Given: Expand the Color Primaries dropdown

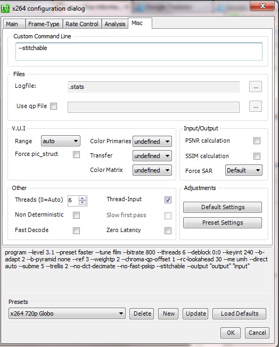Looking at the screenshot, I should (152, 142).
